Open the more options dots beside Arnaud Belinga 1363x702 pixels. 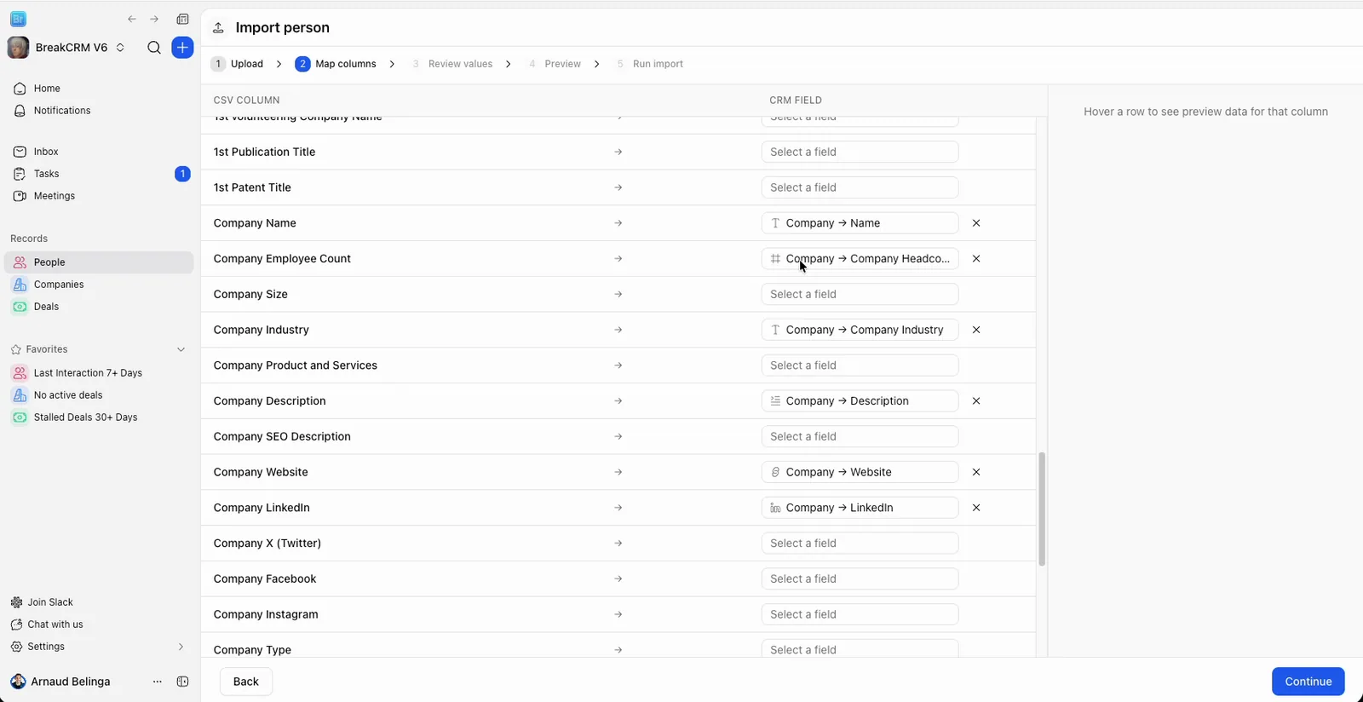157,682
